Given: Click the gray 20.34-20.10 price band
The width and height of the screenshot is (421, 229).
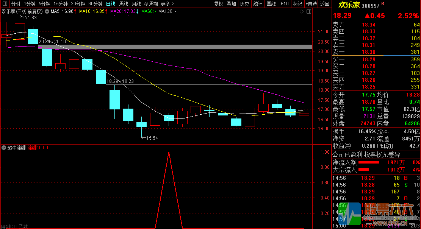Looking at the screenshot, I should tap(174, 47).
